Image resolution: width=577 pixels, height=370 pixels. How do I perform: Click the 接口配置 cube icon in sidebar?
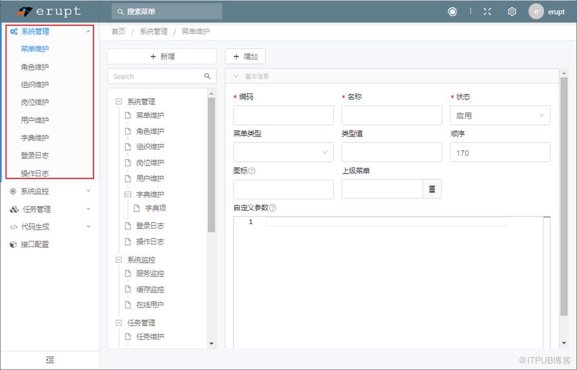[x=13, y=245]
